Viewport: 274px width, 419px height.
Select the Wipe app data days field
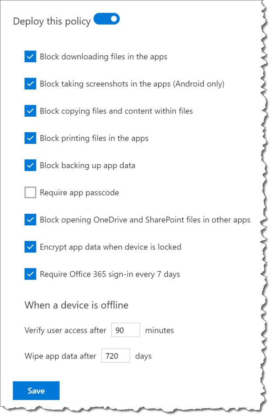115,356
